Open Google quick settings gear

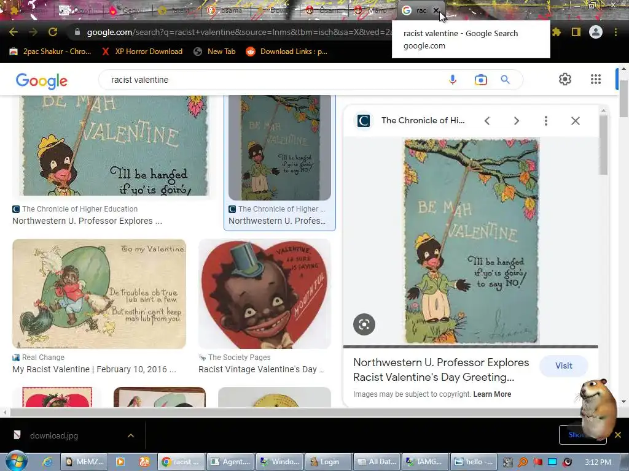click(x=565, y=79)
